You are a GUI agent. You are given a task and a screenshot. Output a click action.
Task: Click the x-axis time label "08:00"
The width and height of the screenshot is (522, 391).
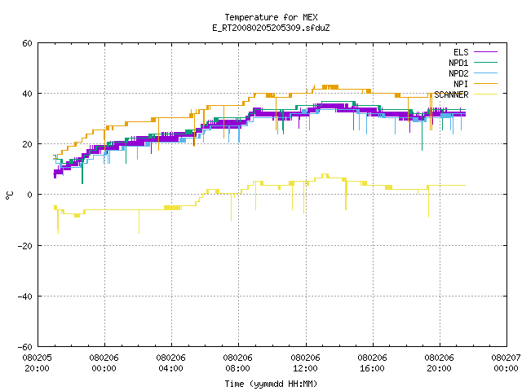237,368
